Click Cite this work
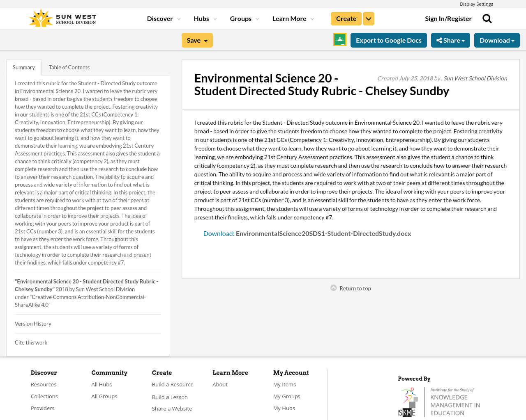This screenshot has width=526, height=420. [31, 342]
